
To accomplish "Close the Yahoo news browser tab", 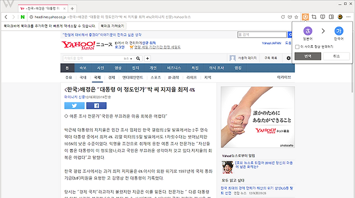I will [x=64, y=9].
